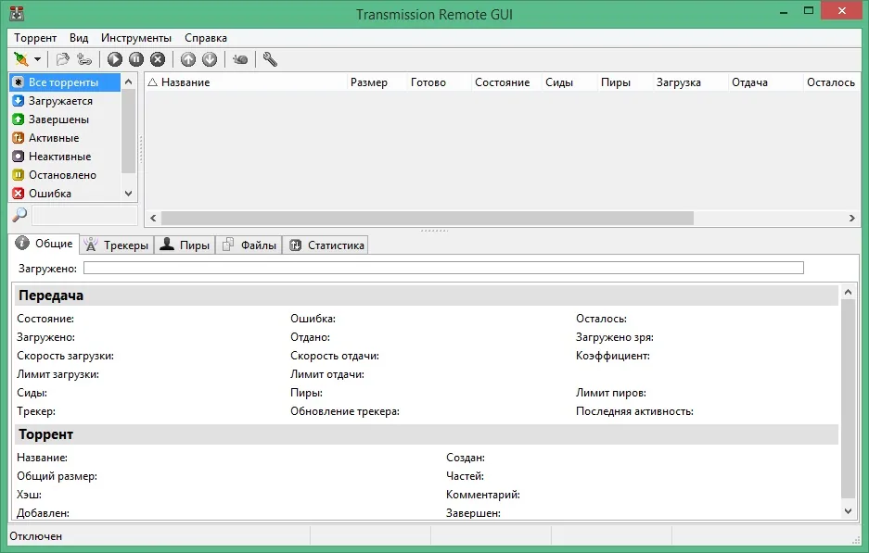Switch to the Файлы tab
Viewport: 869px width, 553px height.
pyautogui.click(x=249, y=245)
